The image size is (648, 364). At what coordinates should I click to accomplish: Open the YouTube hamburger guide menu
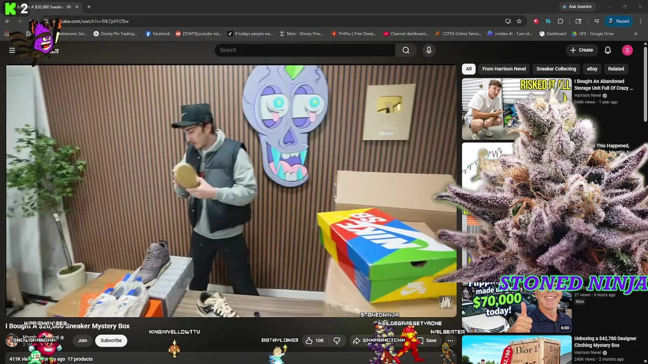pyautogui.click(x=12, y=50)
